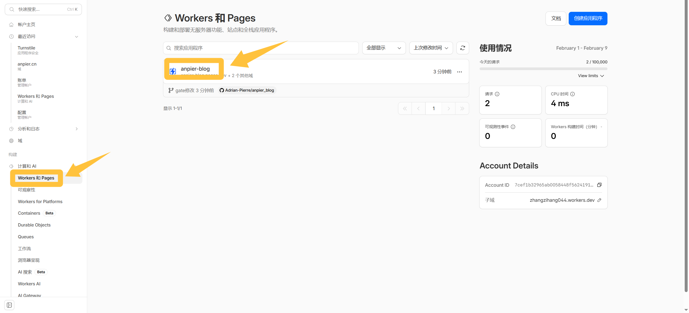Click the info icon next to CPU 时间
Image resolution: width=689 pixels, height=313 pixels.
(x=572, y=94)
